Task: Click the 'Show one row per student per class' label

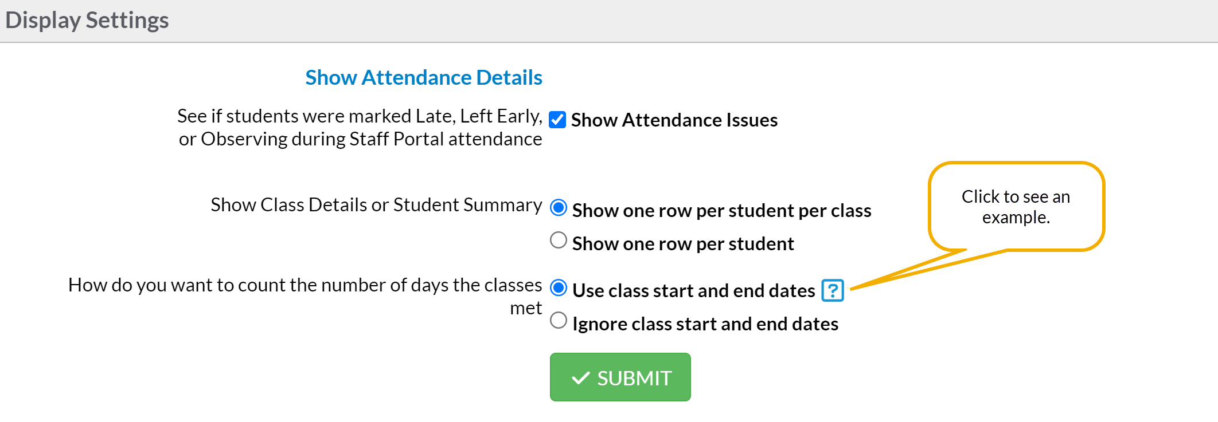Action: (721, 211)
